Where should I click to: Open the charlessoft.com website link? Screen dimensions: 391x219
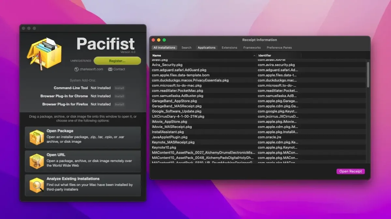(91, 69)
